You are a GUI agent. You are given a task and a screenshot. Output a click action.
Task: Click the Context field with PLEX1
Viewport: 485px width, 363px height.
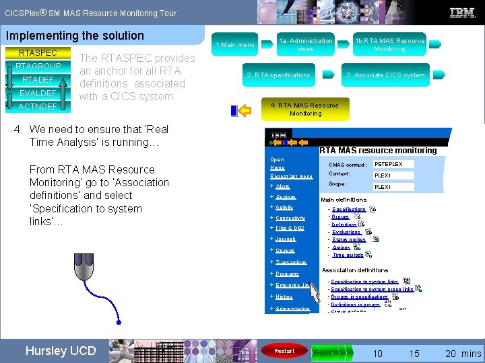point(393,175)
